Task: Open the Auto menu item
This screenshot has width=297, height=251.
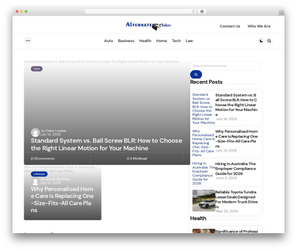Action: click(109, 41)
